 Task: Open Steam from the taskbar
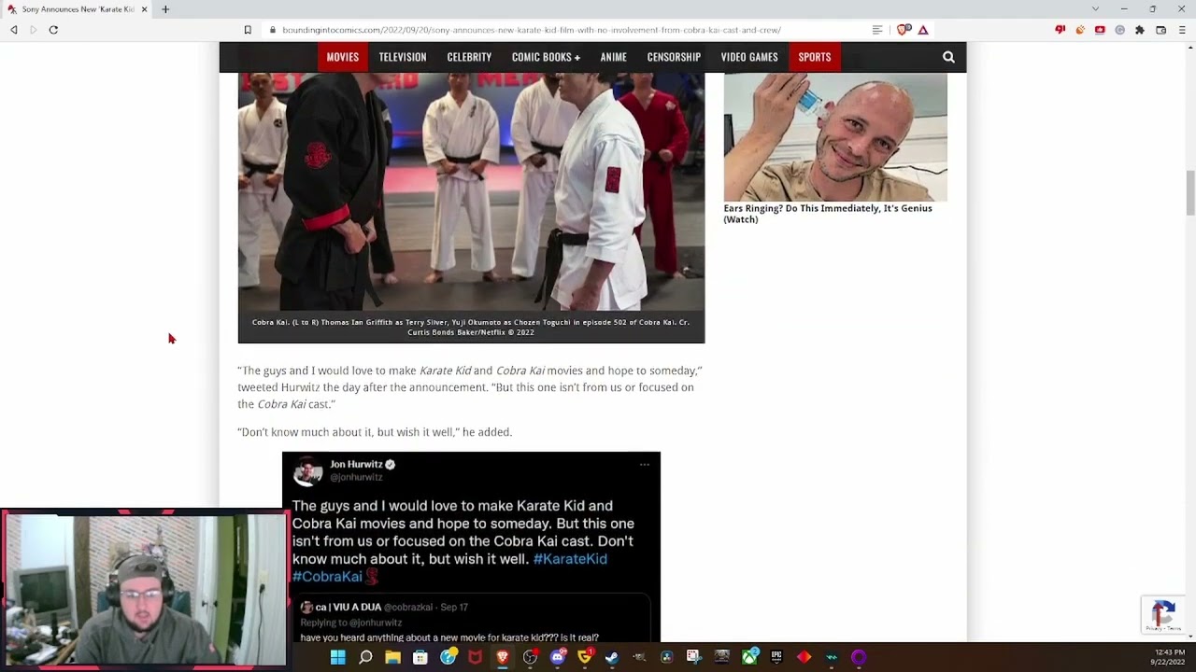click(x=612, y=657)
